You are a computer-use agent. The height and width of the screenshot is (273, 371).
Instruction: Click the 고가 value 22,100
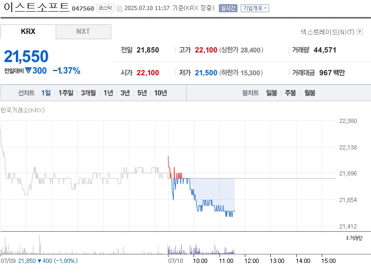pyautogui.click(x=206, y=50)
